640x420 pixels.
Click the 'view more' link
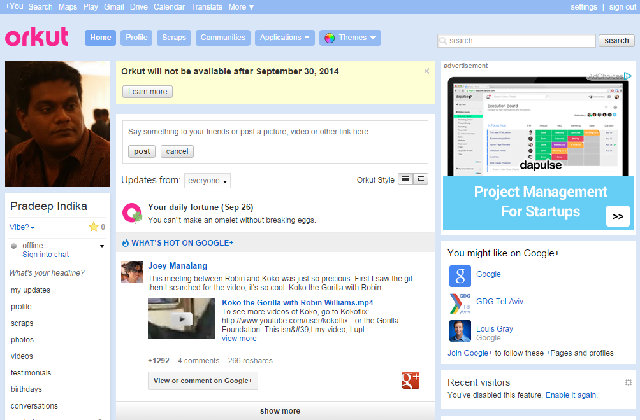pos(239,339)
